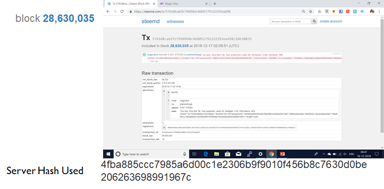Open Settings gear from the taskbar

(x=260, y=154)
